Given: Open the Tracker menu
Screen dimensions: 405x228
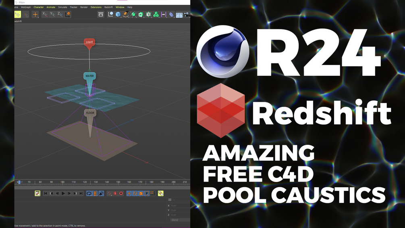Looking at the screenshot, I should pyautogui.click(x=74, y=7).
